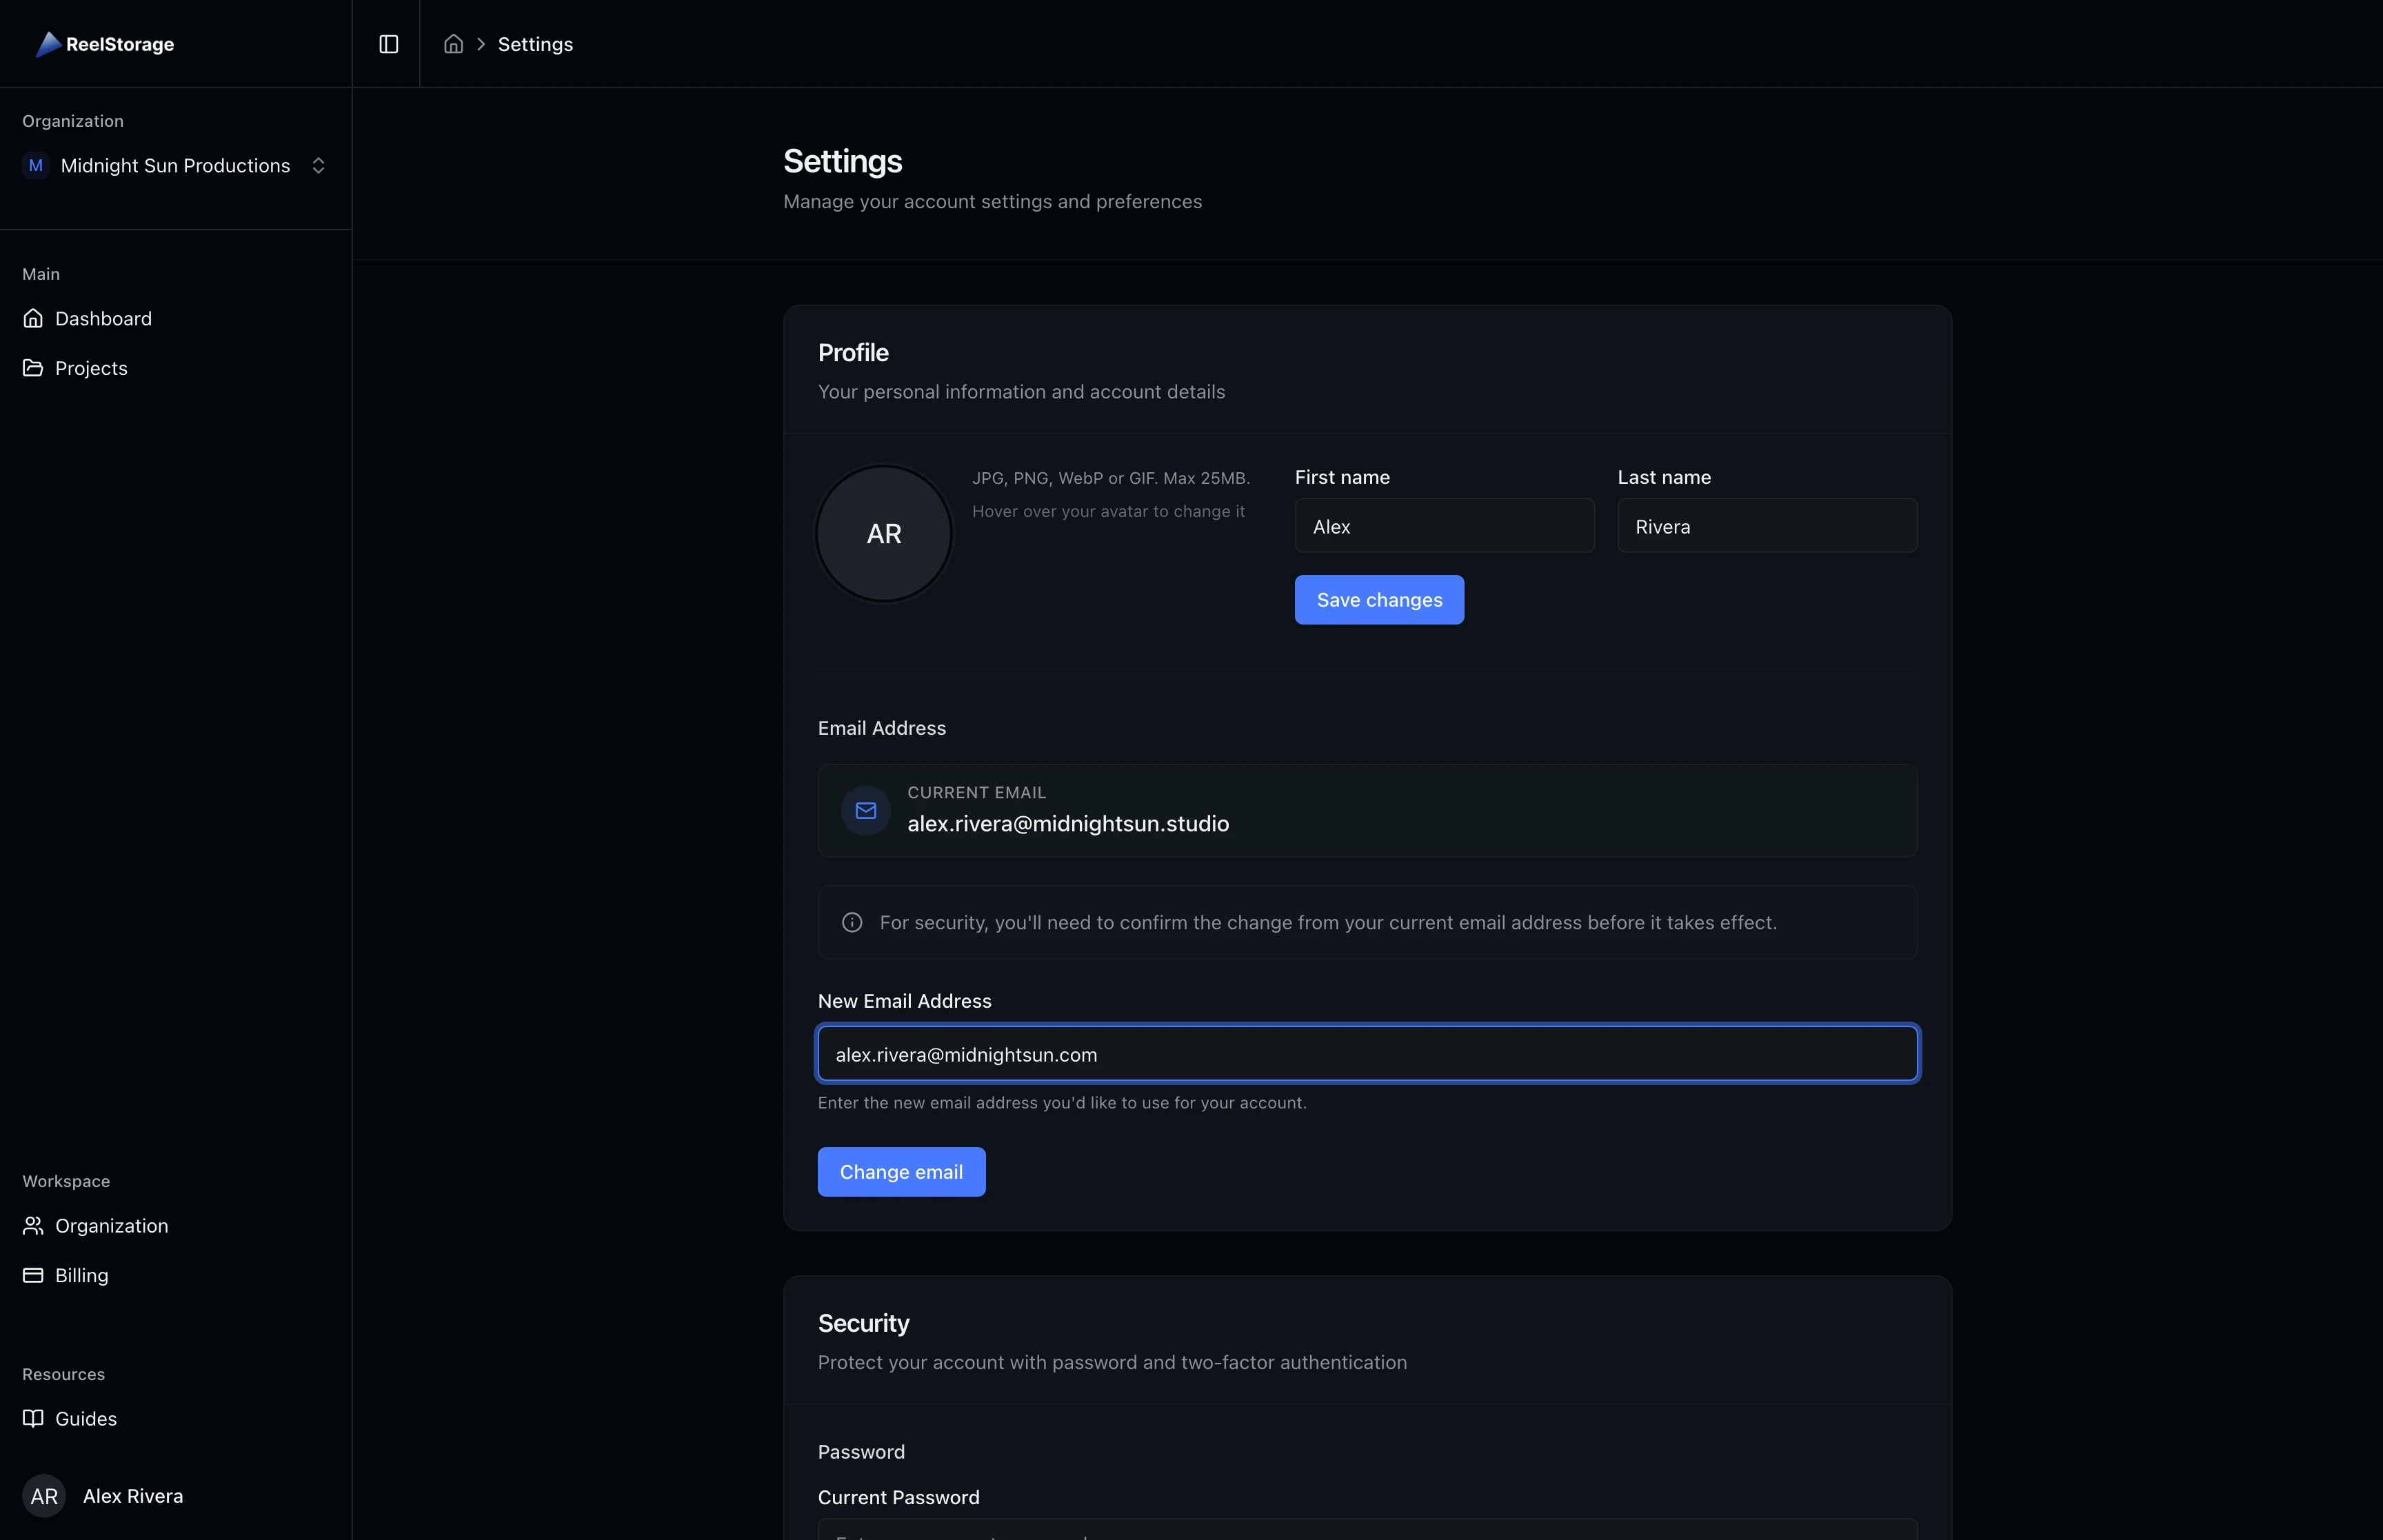Image resolution: width=2383 pixels, height=1540 pixels.
Task: Click the Dashboard house icon
Action: point(33,318)
